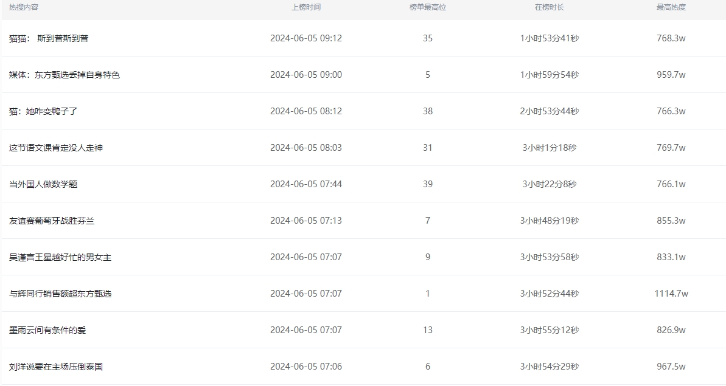The image size is (726, 386).
Task: Select the peak rank 13 cell
Action: point(428,331)
